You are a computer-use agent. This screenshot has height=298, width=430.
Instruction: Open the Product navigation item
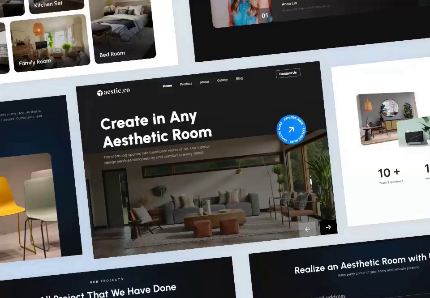[x=186, y=84]
